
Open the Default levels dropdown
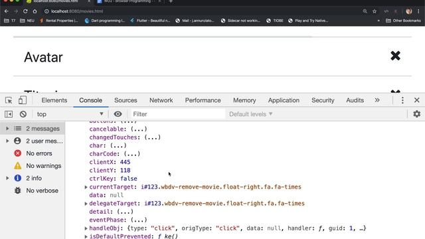point(251,114)
